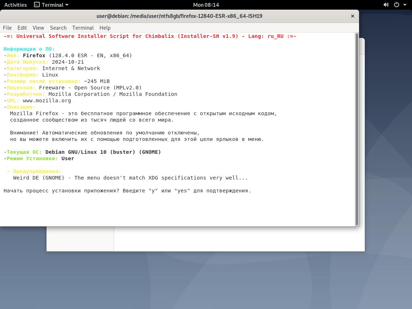
Task: Click the bold Firefox name text
Action: coord(34,55)
